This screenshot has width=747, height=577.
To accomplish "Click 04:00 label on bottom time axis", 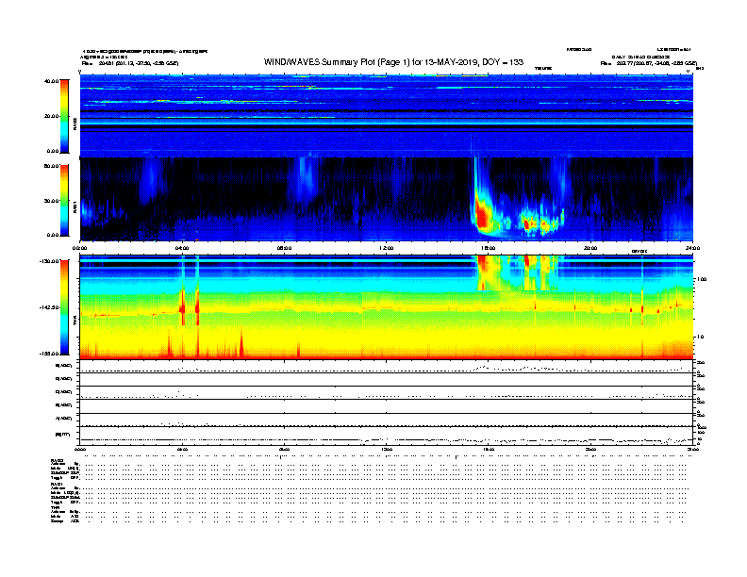I will coord(182,449).
